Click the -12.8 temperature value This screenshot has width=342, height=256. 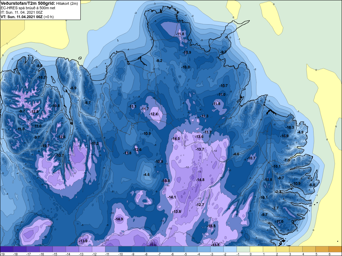[34, 112]
